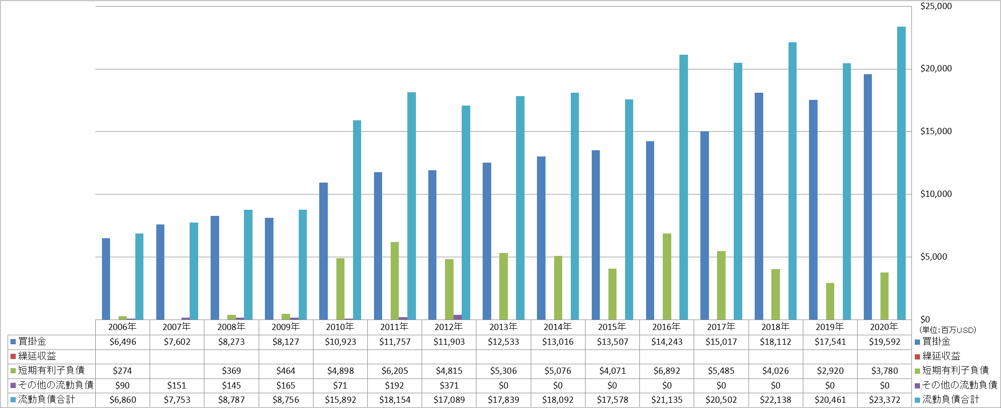Click the 2007年 column header
This screenshot has width=1001, height=408.
coord(177,327)
